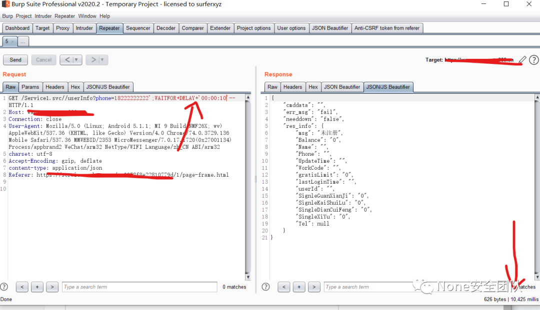Select response JSON/JS Beautifier view
The image size is (540, 310).
[x=388, y=87]
